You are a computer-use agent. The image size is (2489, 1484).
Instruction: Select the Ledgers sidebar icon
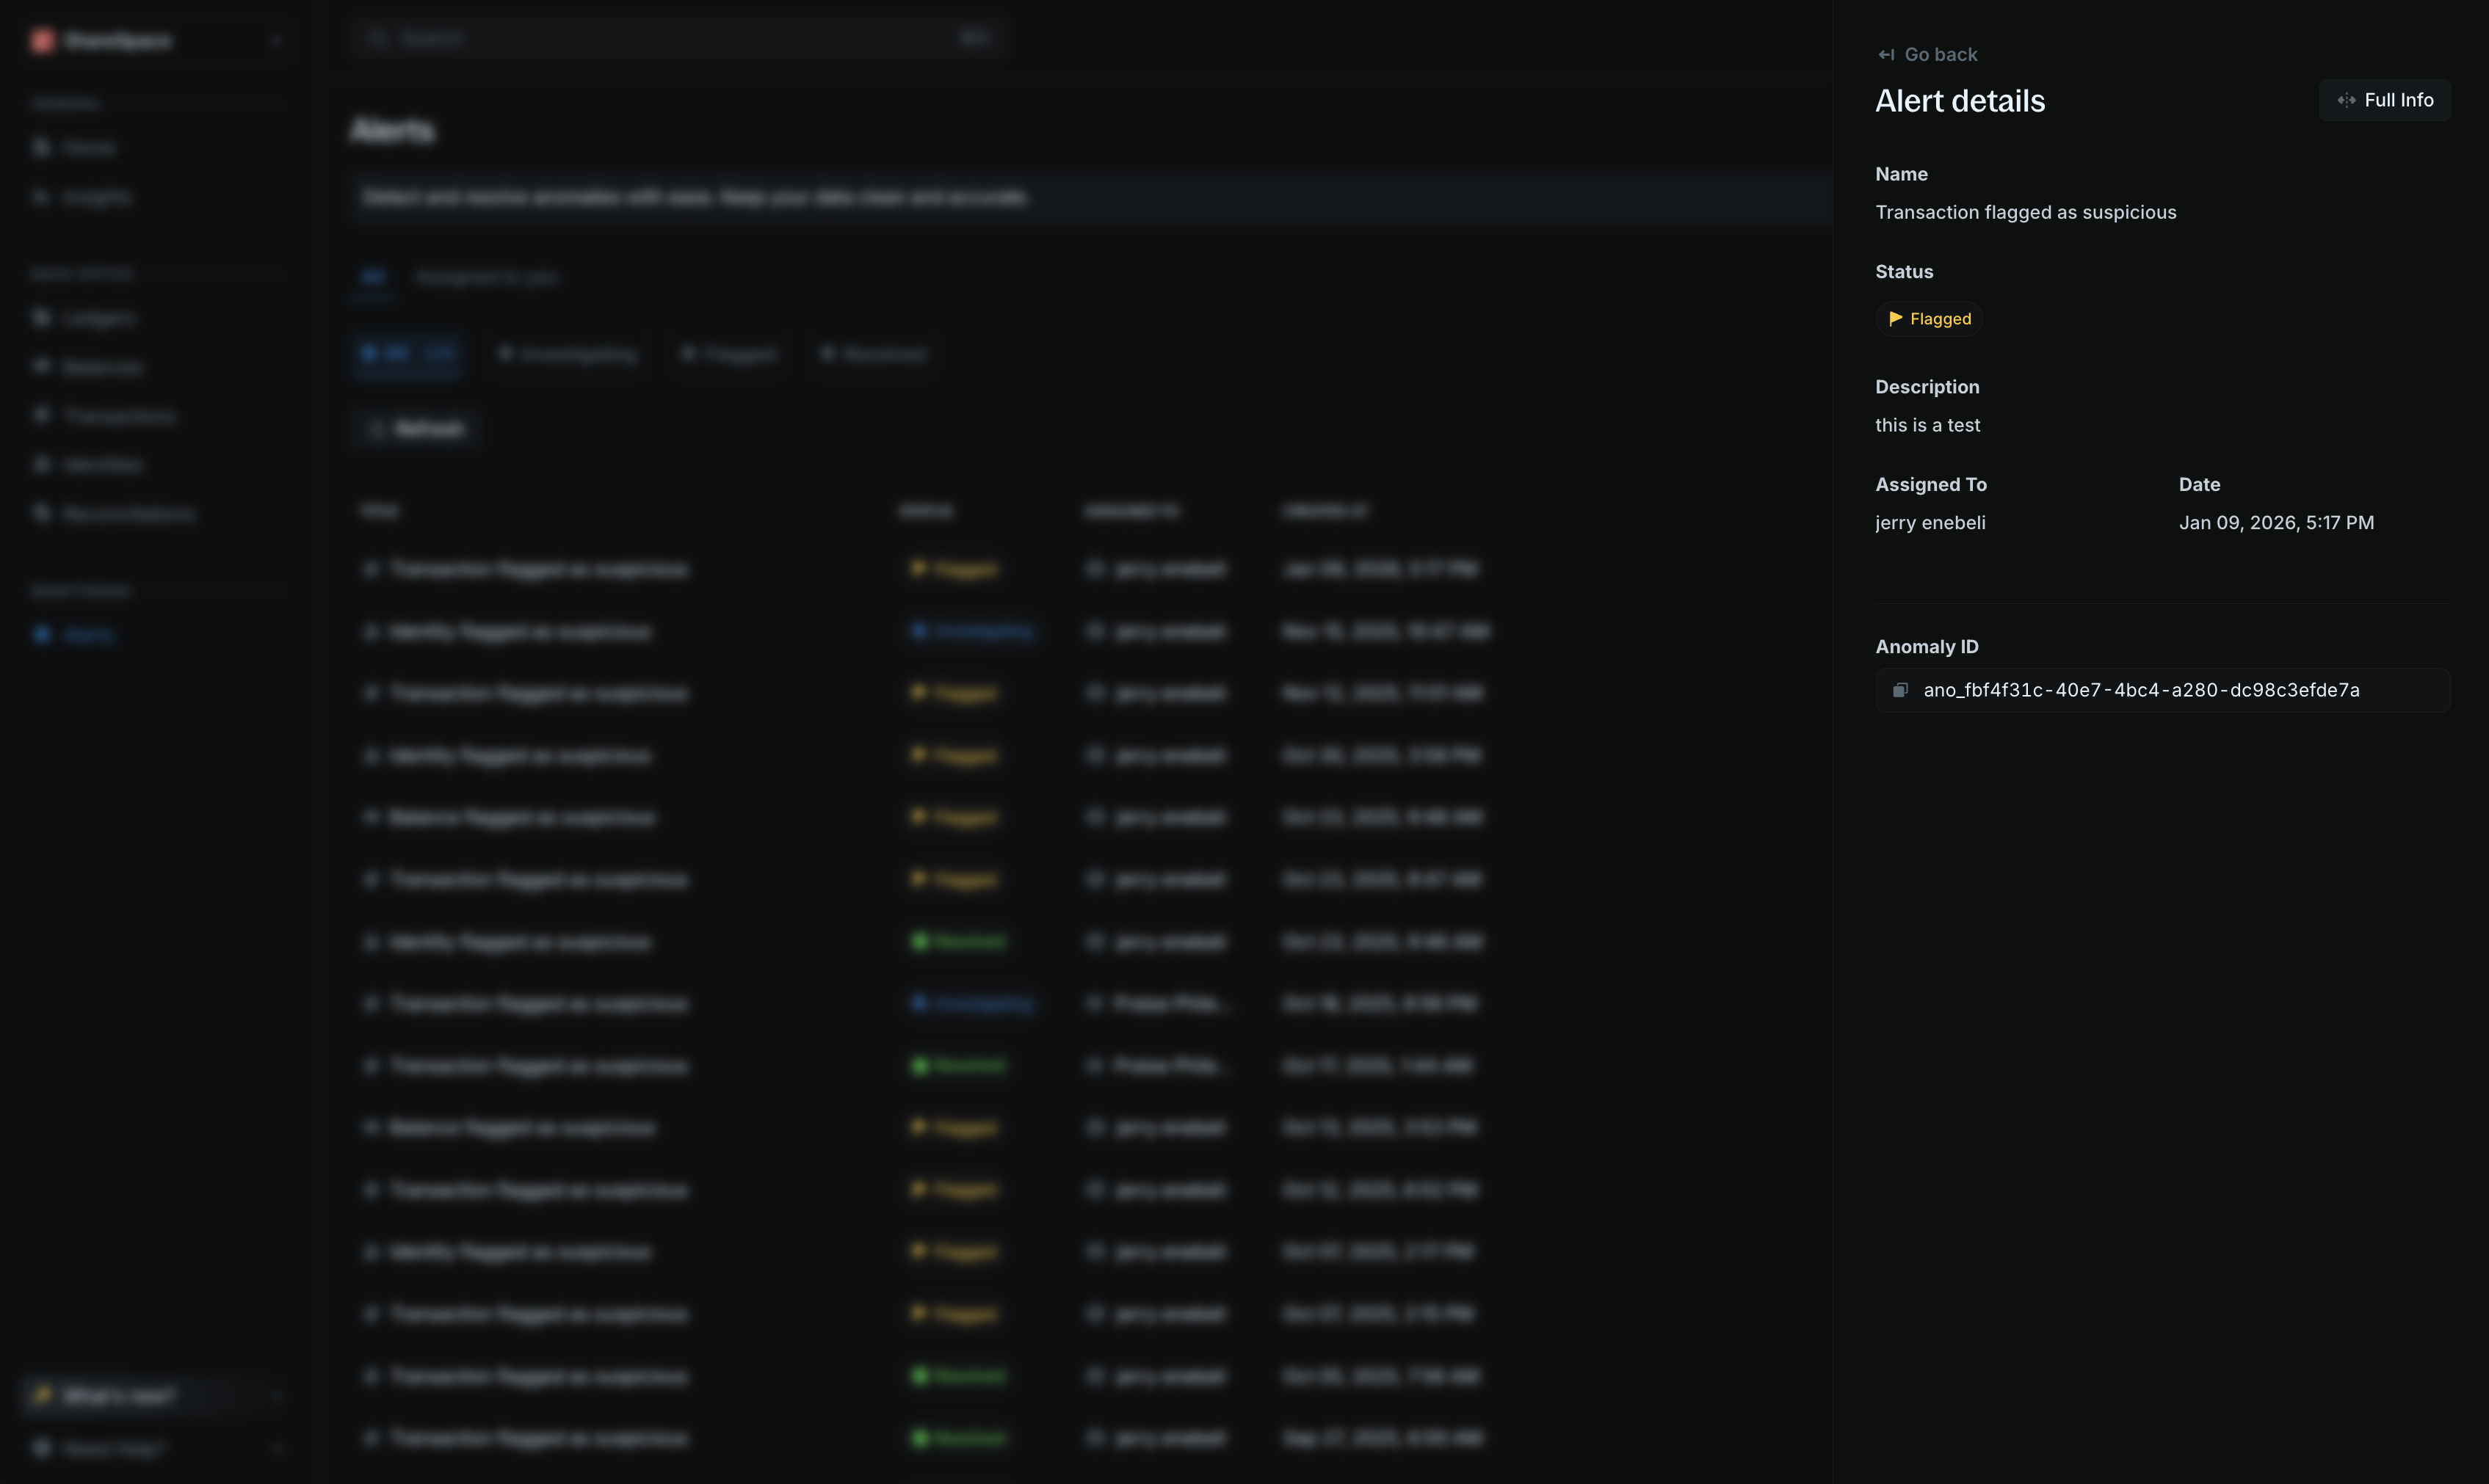40,317
